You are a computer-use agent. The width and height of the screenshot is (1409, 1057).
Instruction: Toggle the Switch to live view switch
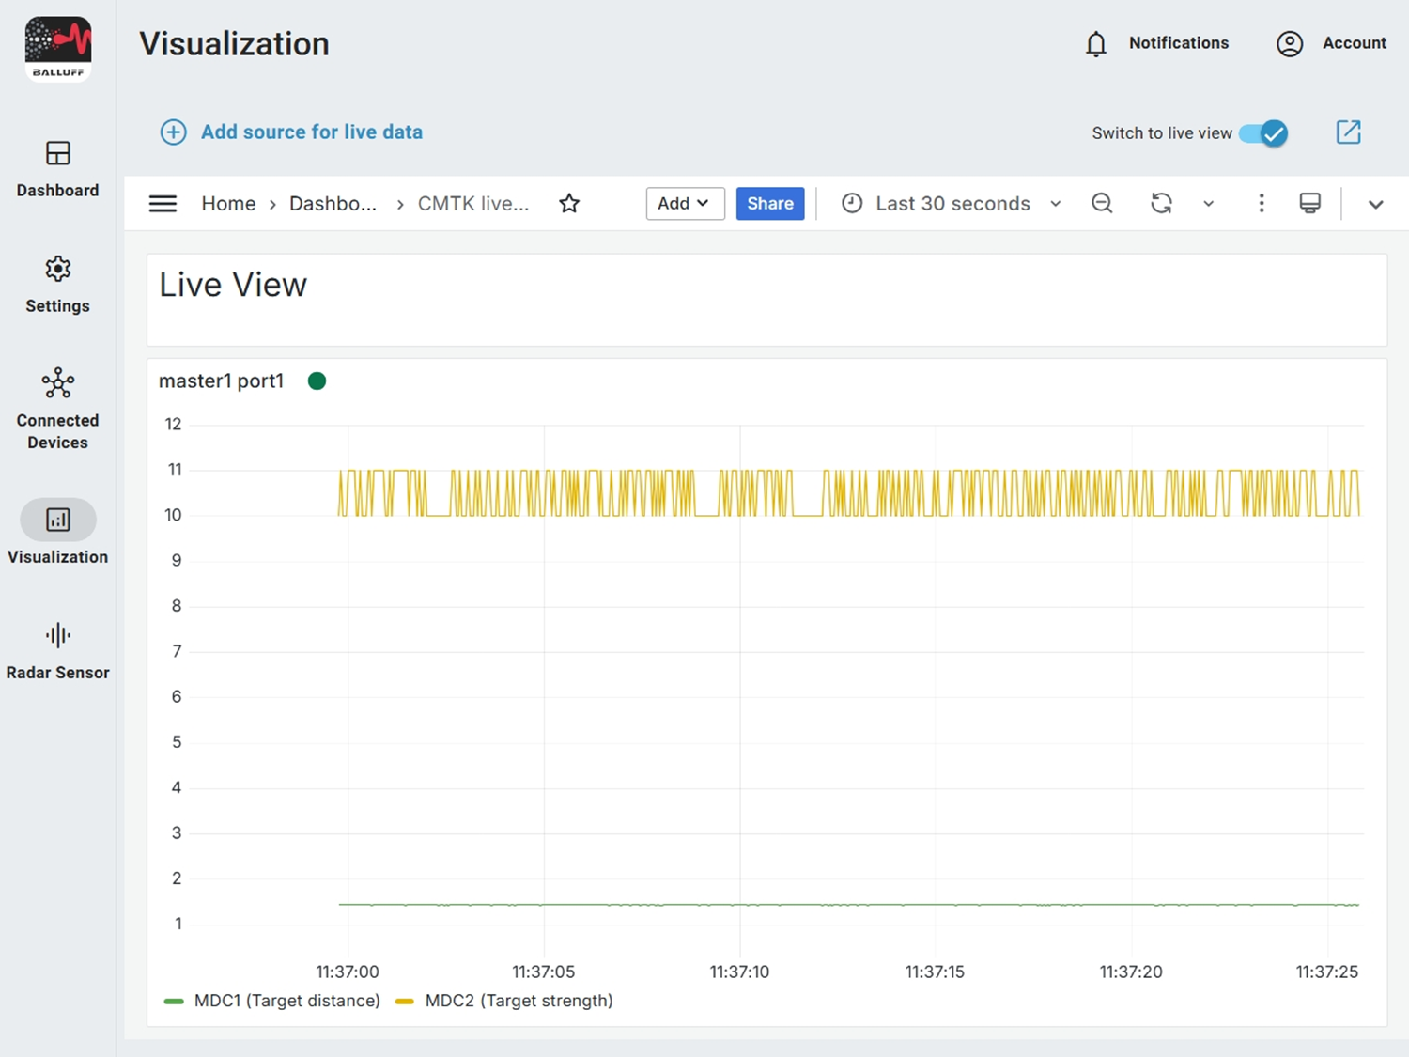(x=1263, y=133)
